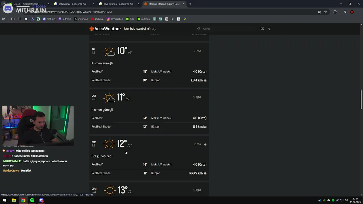This screenshot has height=204, width=363.
Task: Open the tab search dropdown arrow
Action: coord(3,4)
